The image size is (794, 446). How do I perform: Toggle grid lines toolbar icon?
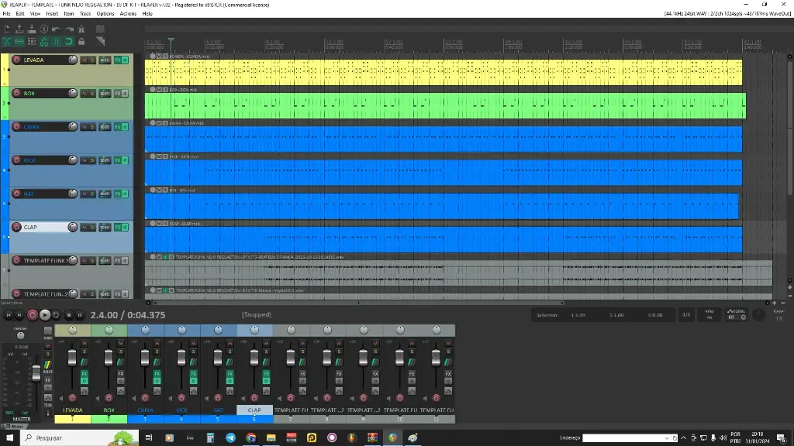(56, 42)
